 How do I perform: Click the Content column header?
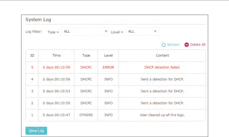[162, 55]
